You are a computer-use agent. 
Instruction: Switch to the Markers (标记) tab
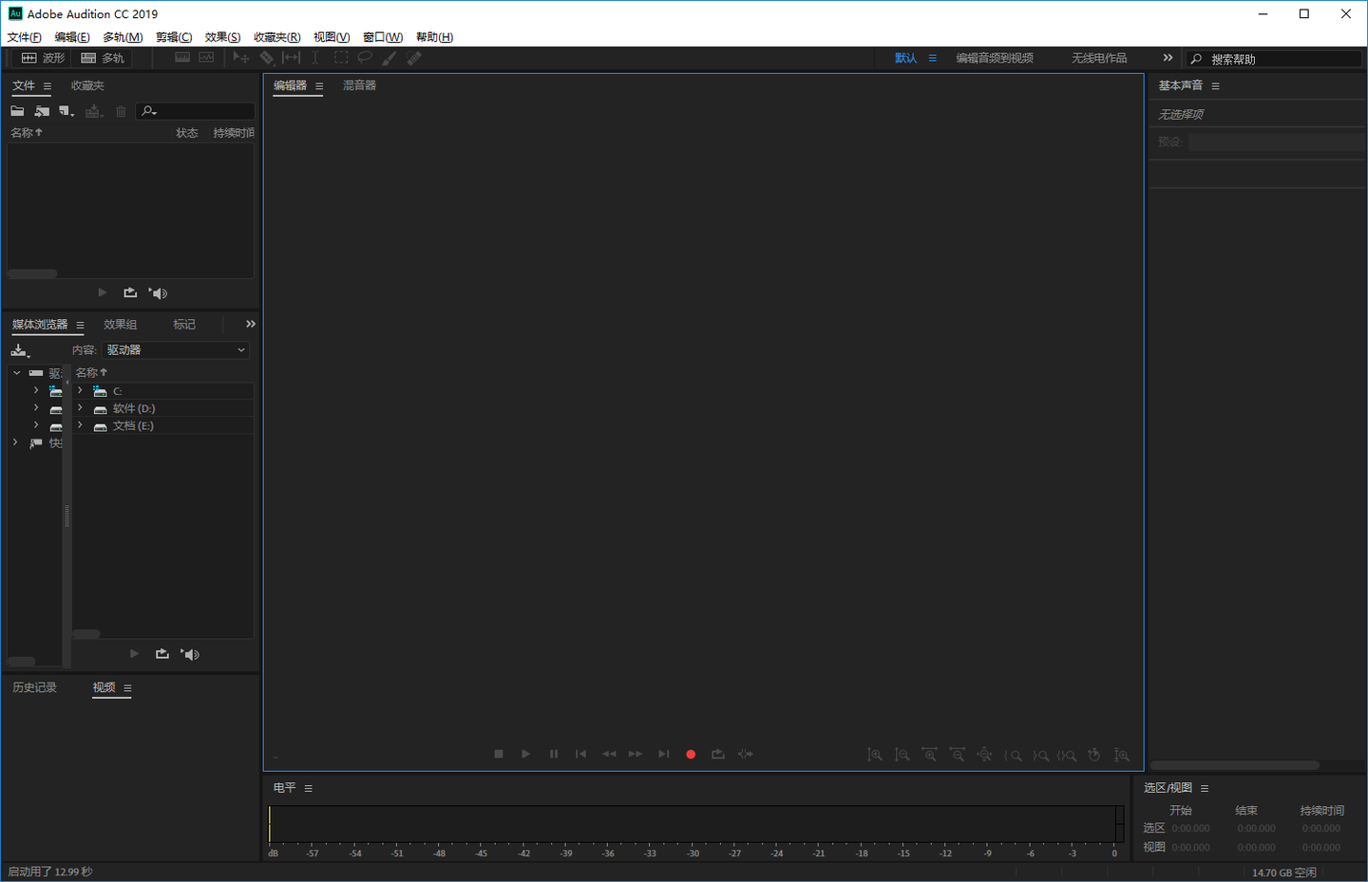(184, 325)
